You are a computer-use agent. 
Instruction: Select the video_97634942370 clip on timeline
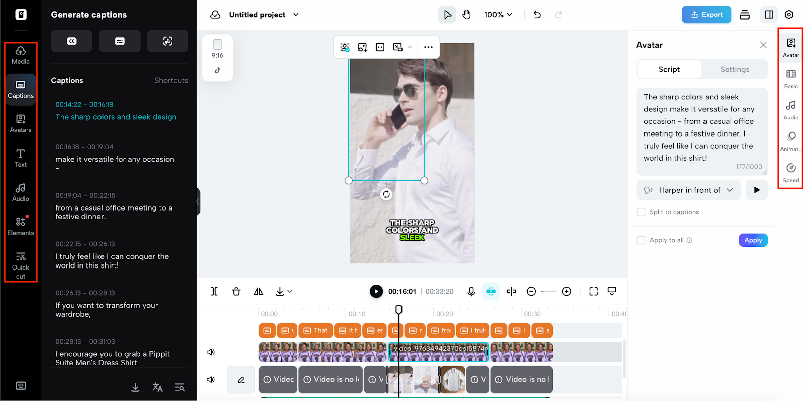pyautogui.click(x=439, y=352)
